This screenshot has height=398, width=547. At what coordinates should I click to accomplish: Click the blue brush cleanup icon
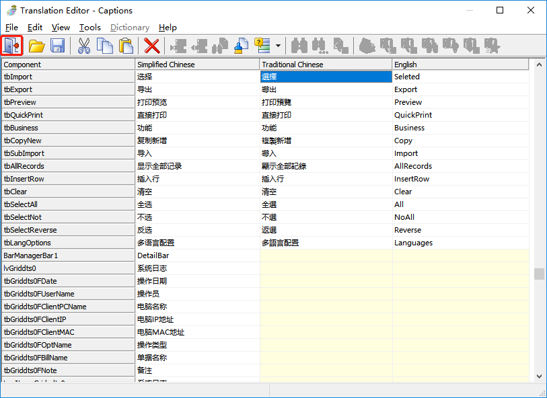[241, 46]
